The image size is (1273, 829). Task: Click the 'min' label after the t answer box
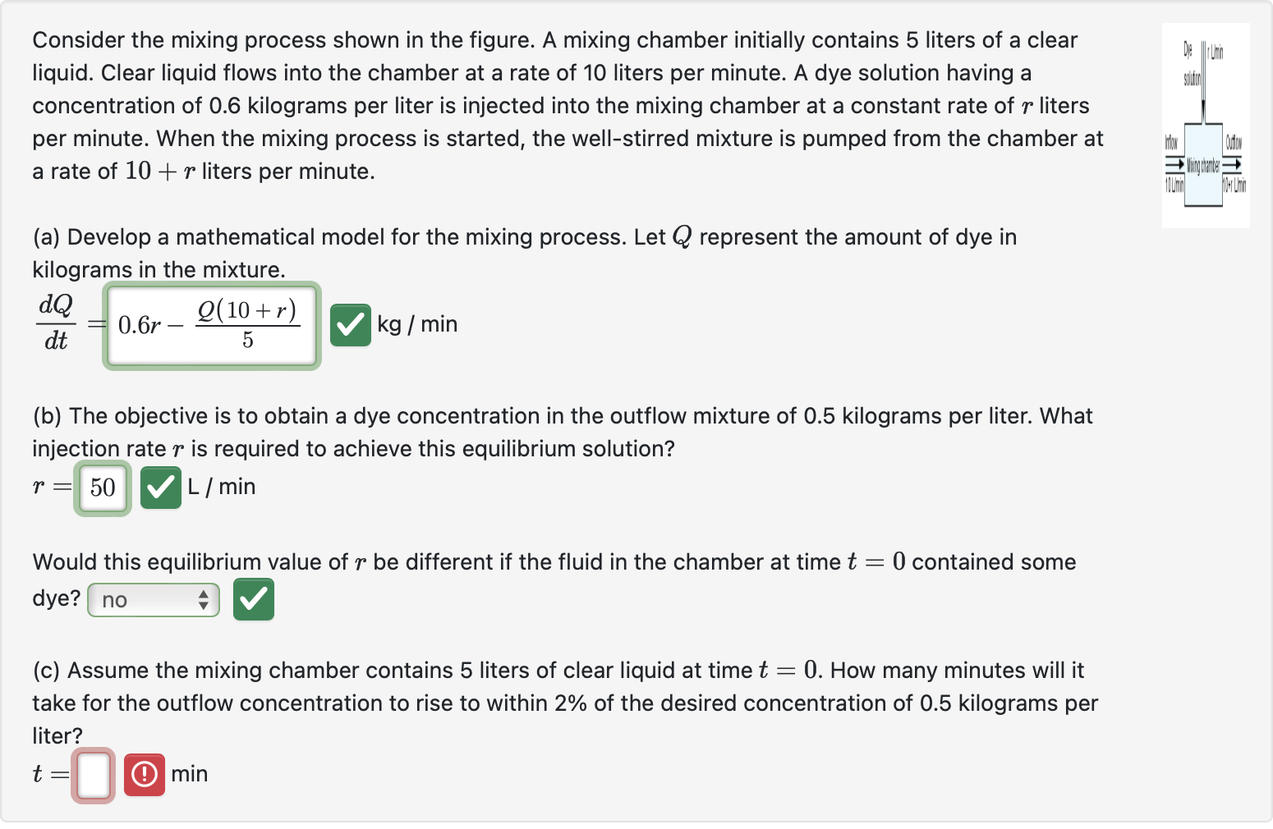(x=190, y=773)
